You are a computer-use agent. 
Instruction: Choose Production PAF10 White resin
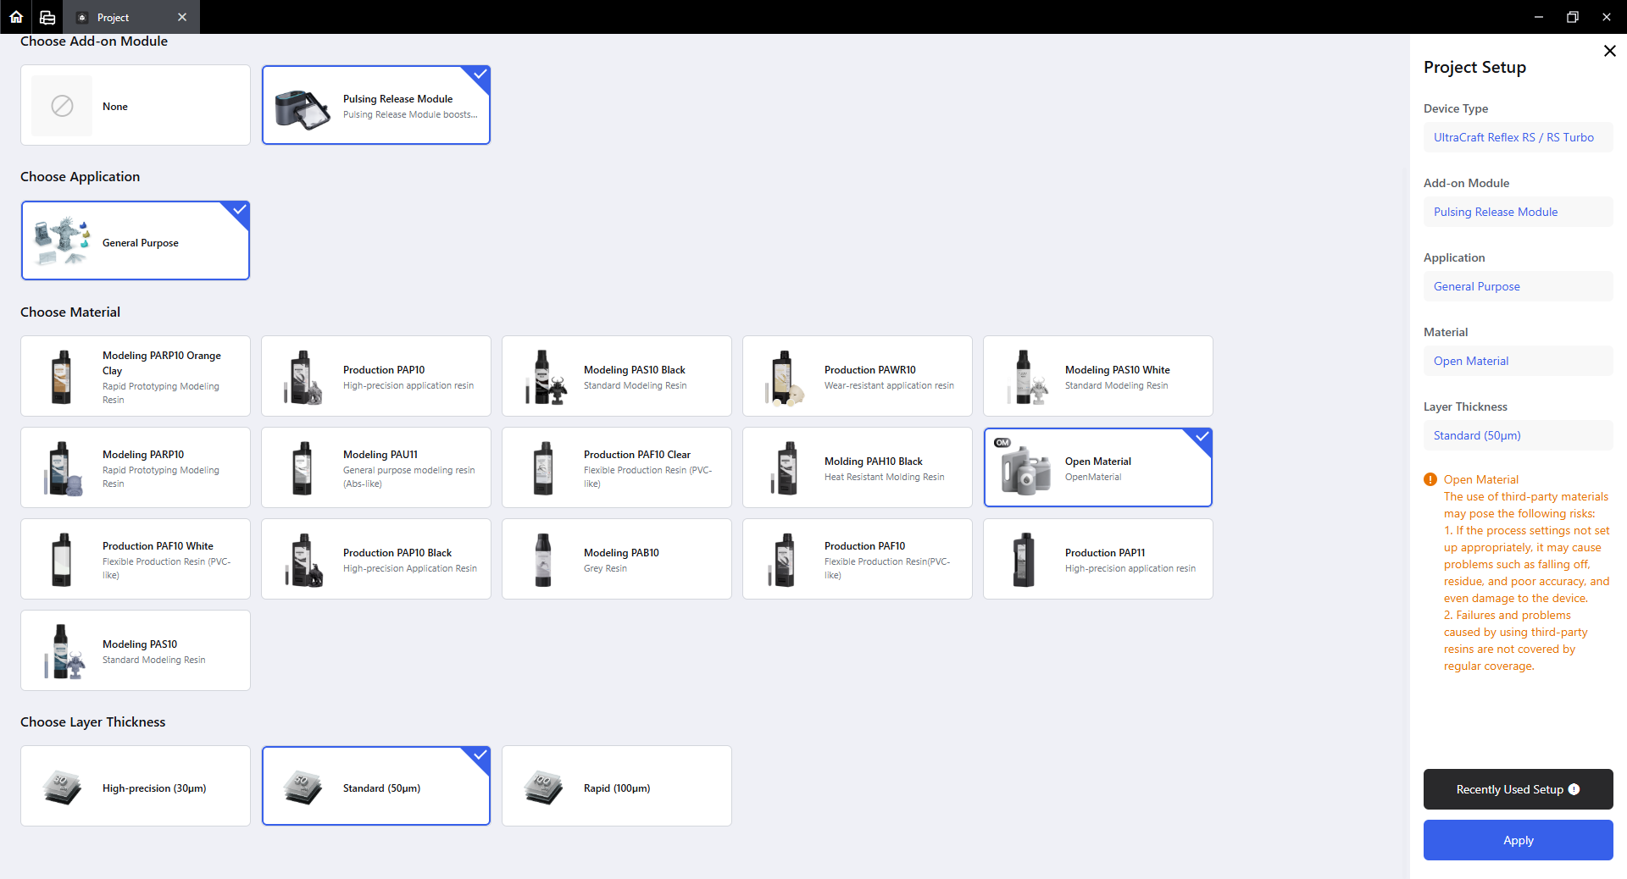tap(136, 559)
